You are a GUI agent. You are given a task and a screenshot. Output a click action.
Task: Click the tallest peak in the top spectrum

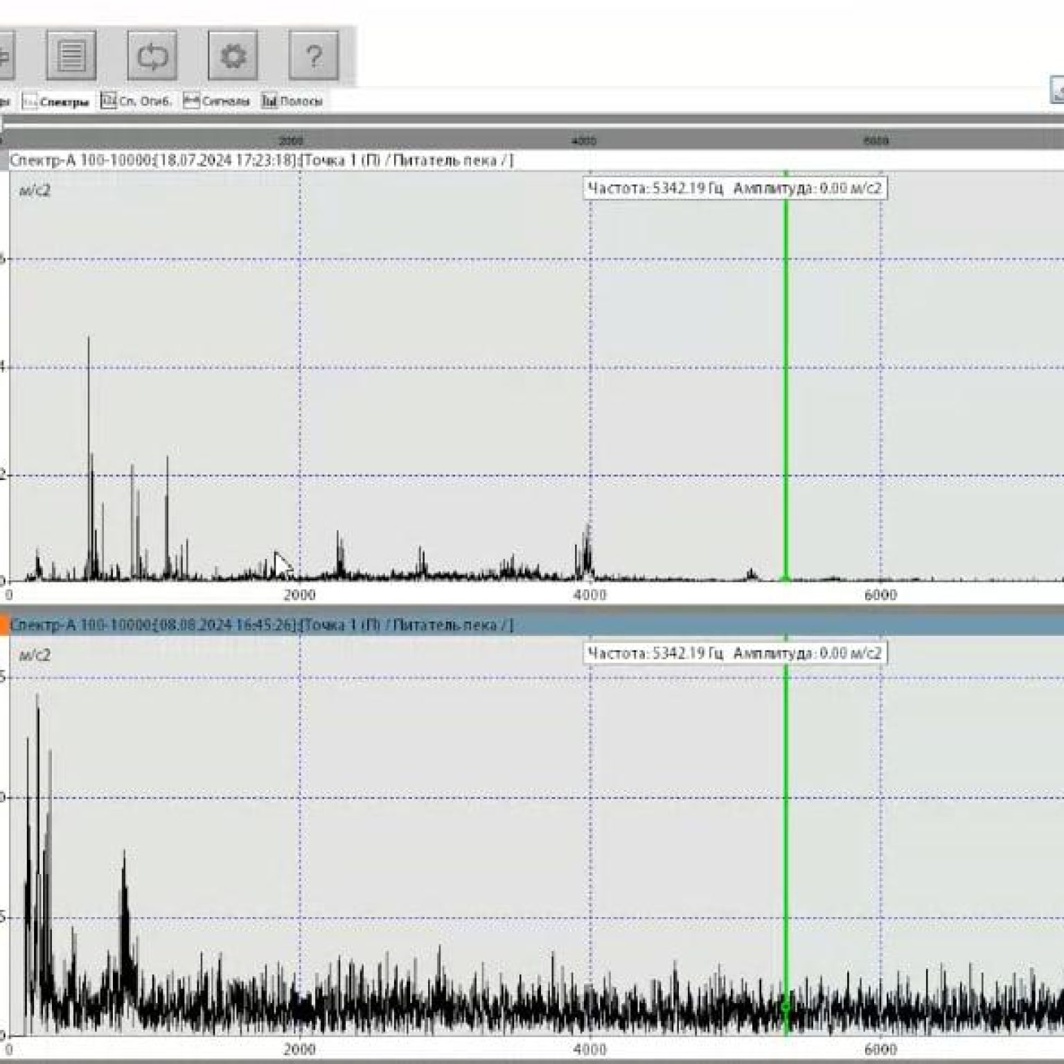89,339
